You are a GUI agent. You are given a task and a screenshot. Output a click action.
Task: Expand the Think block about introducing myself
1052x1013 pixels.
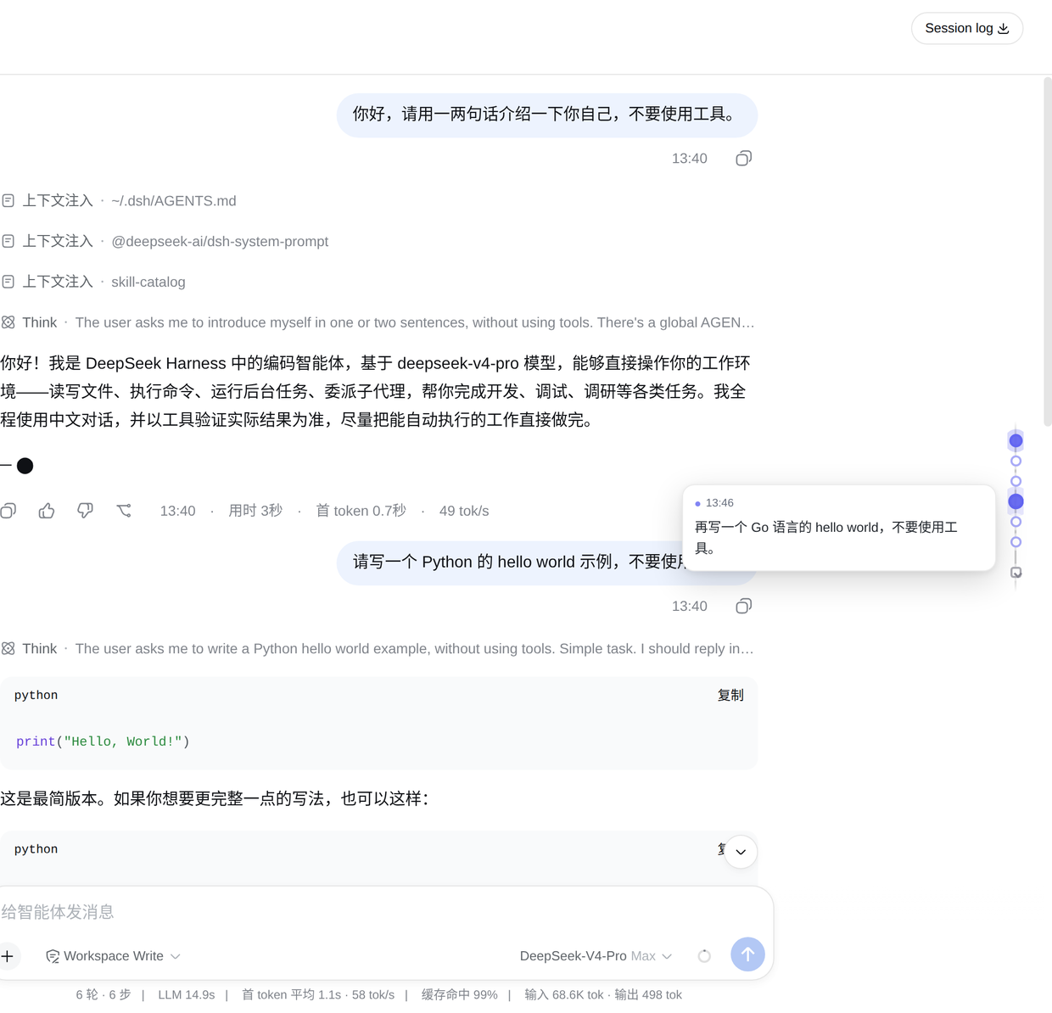378,322
